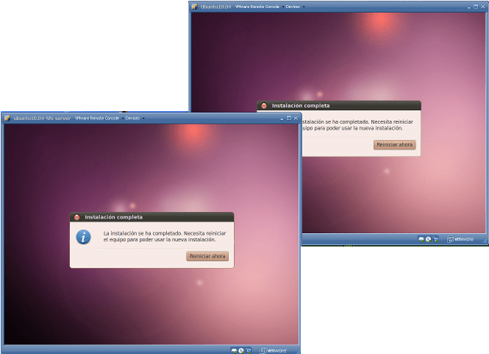Image resolution: width=489 pixels, height=354 pixels.
Task: Click Reiniciar ahora in the back Ubuntu10.04 window
Action: (394, 144)
